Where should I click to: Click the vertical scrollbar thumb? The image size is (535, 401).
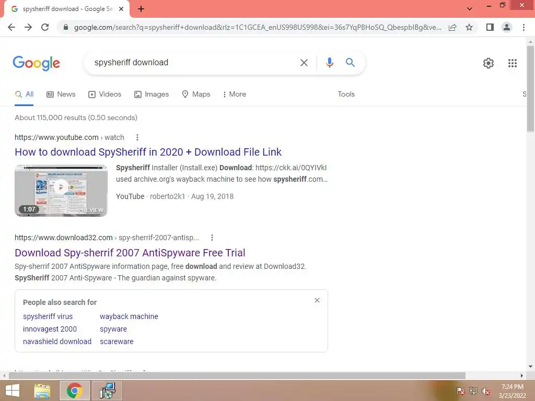(x=530, y=88)
